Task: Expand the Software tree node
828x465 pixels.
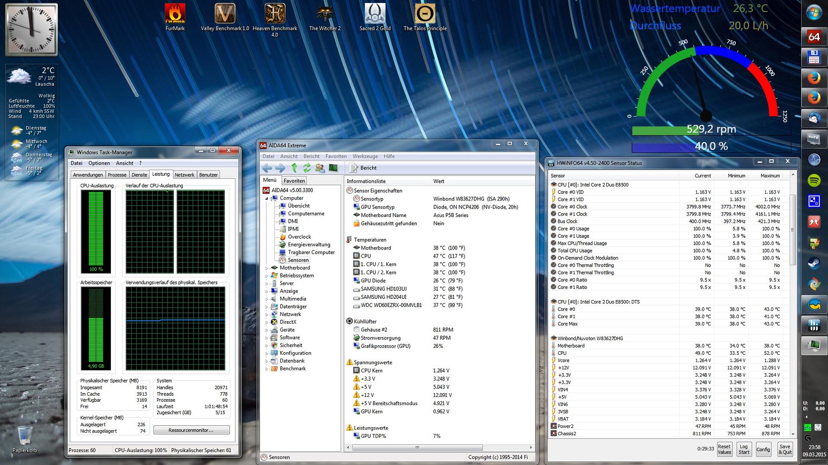Action: (267, 338)
